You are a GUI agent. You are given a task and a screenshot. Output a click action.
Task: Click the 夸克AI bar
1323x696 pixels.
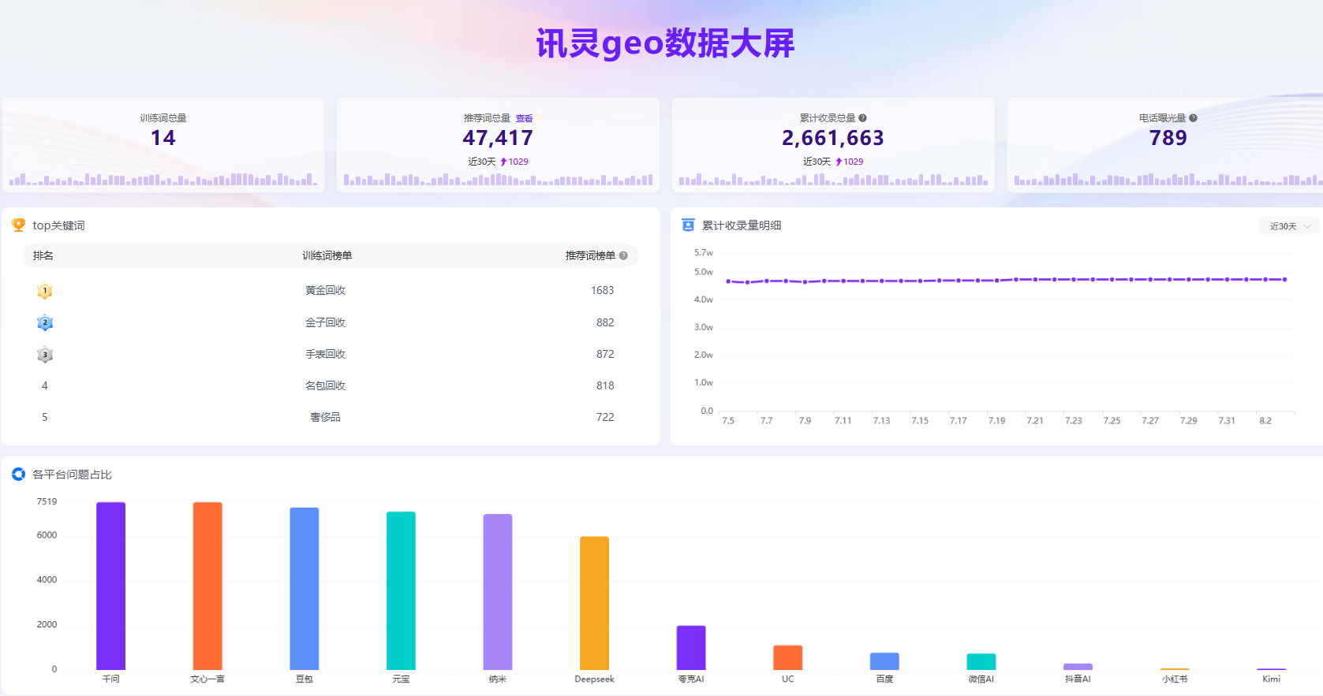[691, 648]
